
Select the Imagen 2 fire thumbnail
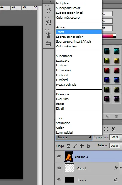[69, 156]
